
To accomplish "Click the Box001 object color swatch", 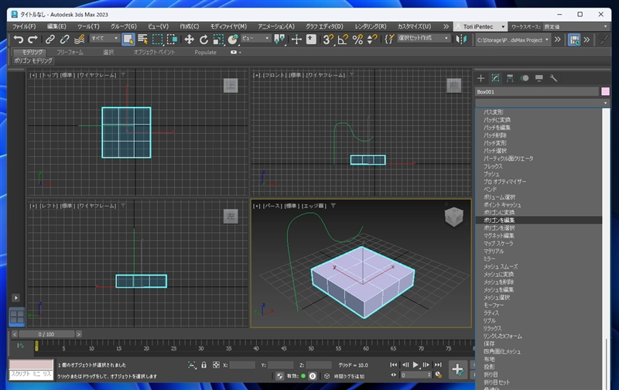I will [x=605, y=91].
